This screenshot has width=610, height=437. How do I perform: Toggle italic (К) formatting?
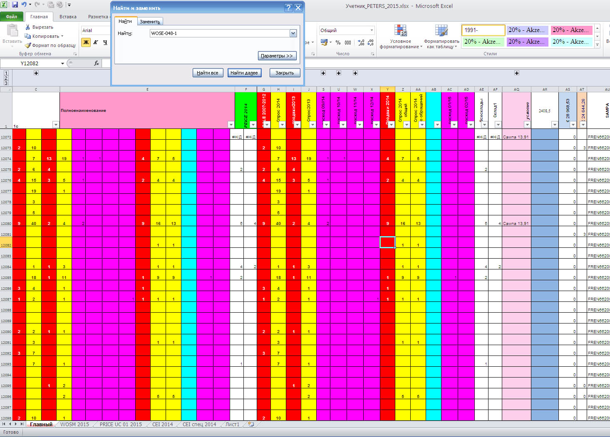(x=96, y=42)
